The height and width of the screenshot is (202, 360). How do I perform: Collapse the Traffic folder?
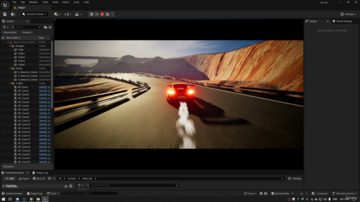(x=10, y=84)
